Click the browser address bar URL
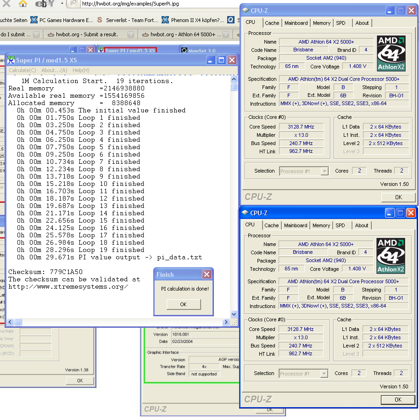Screen dimensions: 419x420 click(x=130, y=4)
